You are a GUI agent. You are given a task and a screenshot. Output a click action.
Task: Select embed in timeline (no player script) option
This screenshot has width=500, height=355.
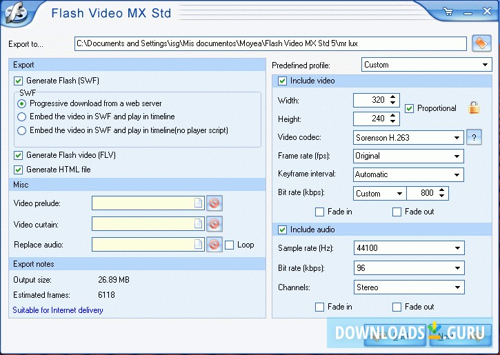[21, 130]
